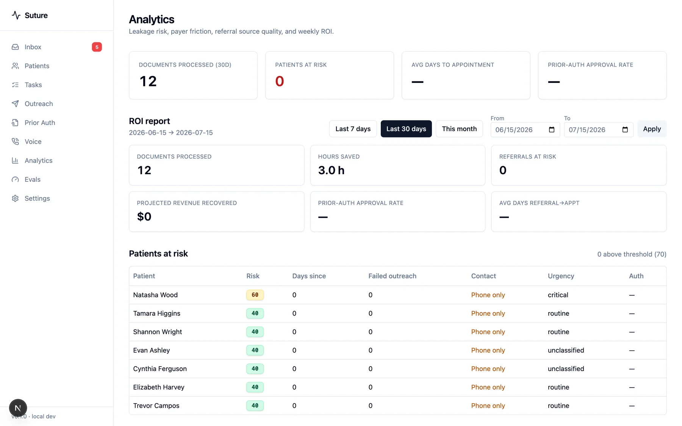682x426 pixels.
Task: Click the Outreach paper plane icon
Action: click(x=15, y=104)
